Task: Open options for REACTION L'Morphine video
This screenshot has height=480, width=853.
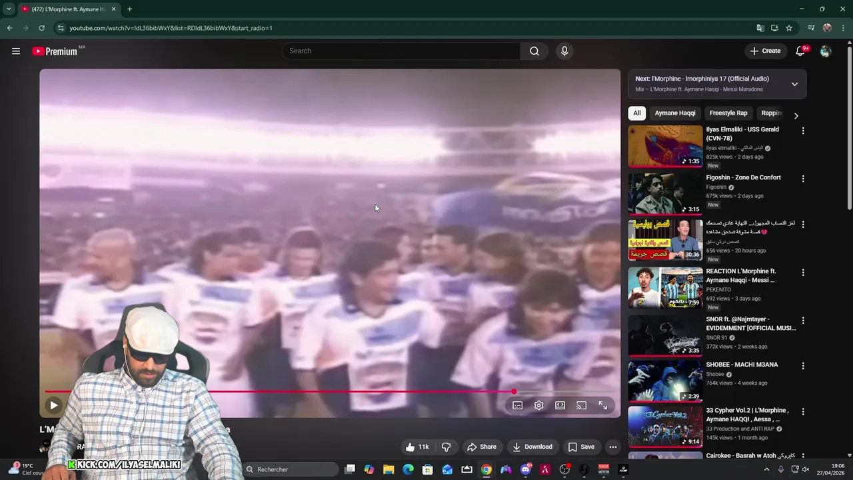Action: (803, 273)
